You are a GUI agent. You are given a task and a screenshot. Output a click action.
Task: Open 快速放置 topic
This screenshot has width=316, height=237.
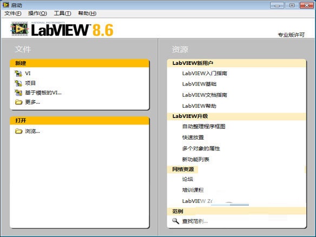point(193,137)
